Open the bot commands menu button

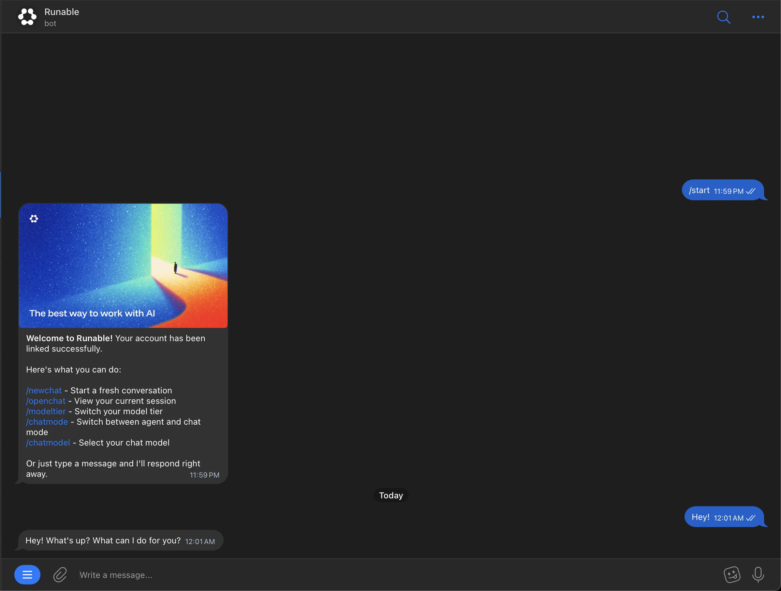coord(27,575)
